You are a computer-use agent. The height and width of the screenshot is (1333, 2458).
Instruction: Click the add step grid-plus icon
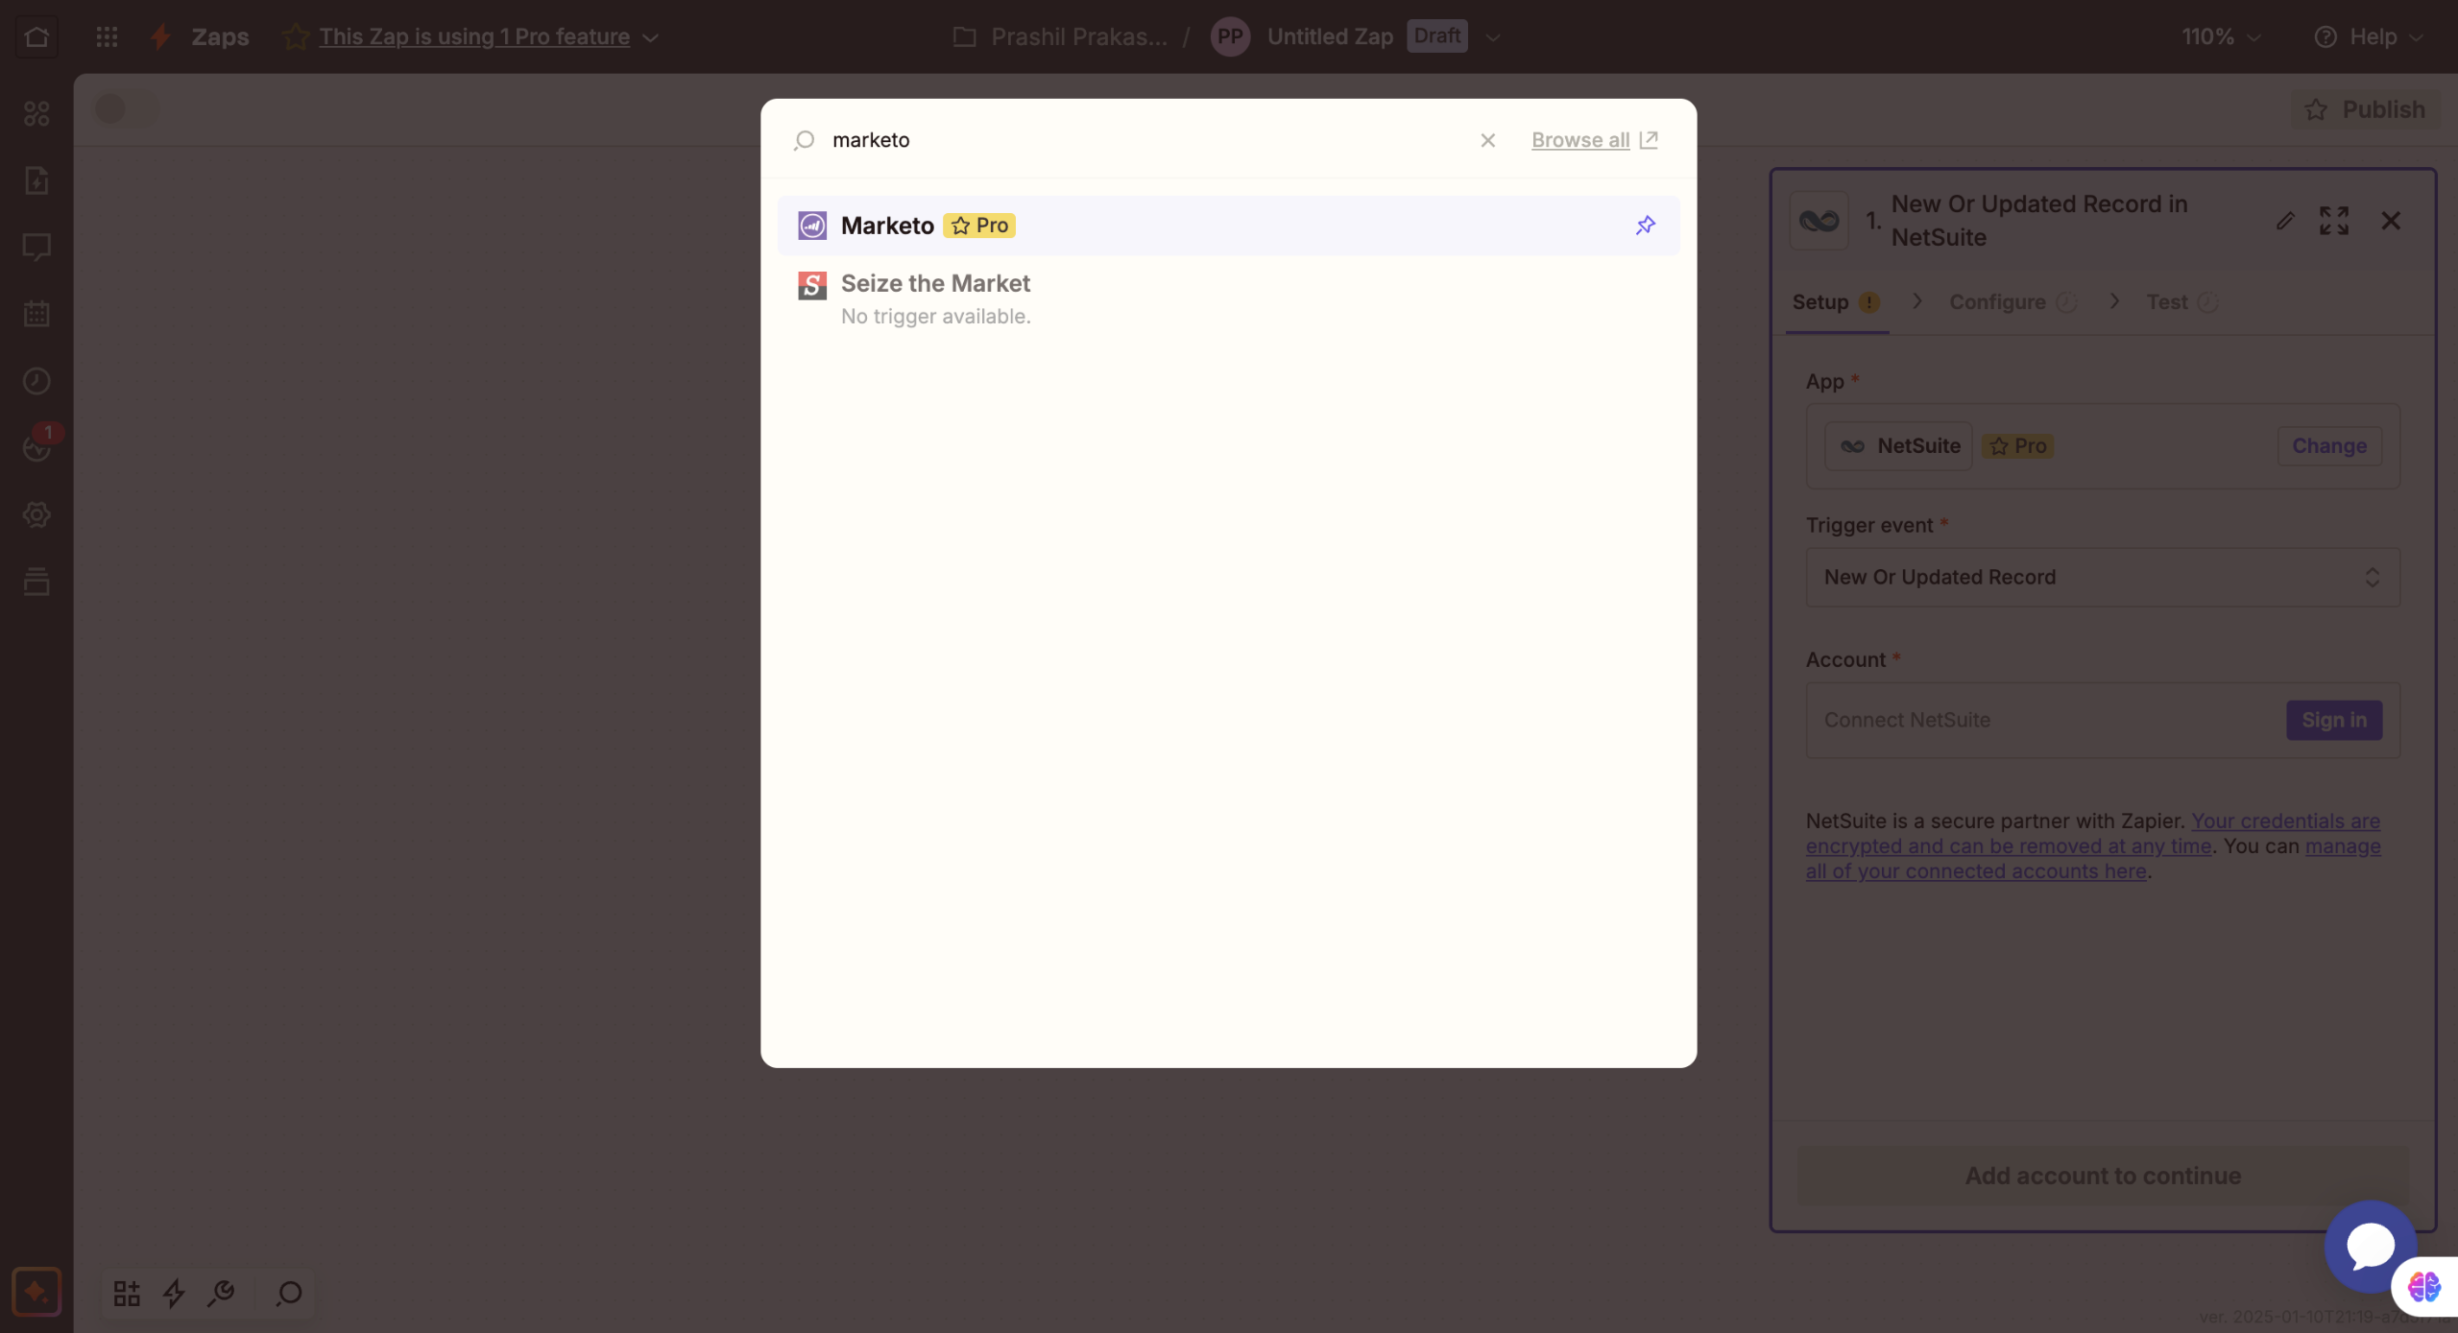click(x=127, y=1293)
